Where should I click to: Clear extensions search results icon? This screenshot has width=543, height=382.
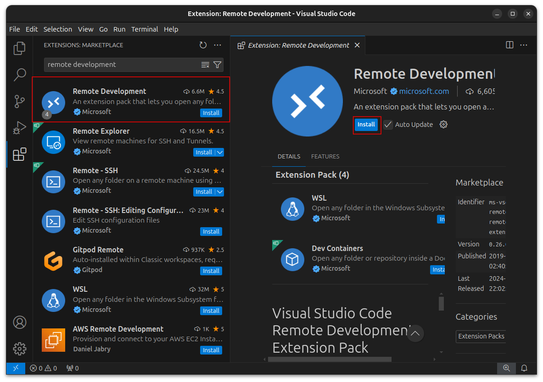click(205, 65)
